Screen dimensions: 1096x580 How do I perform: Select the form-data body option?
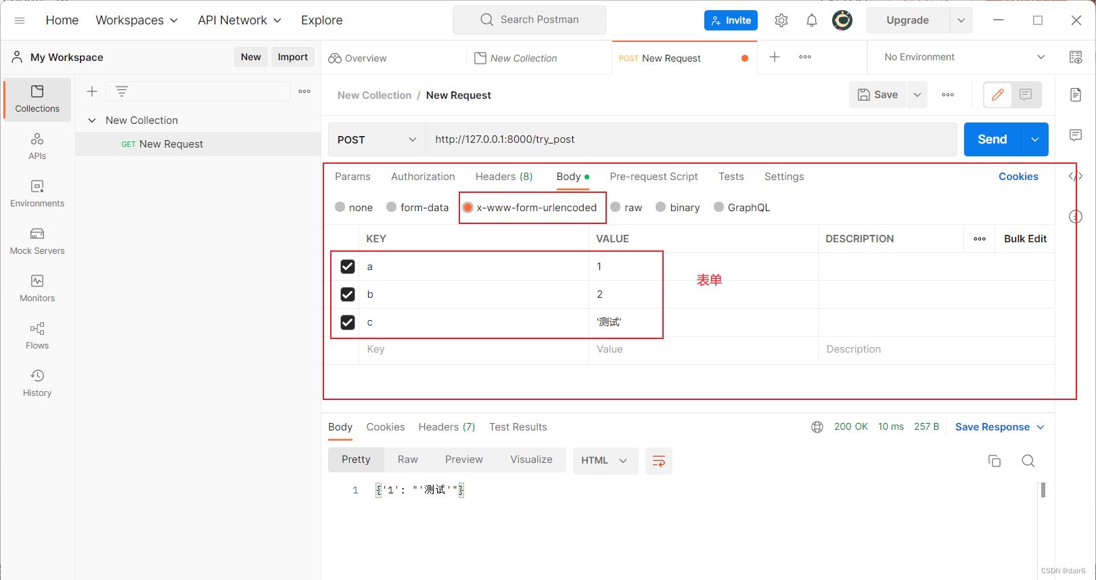click(x=392, y=208)
